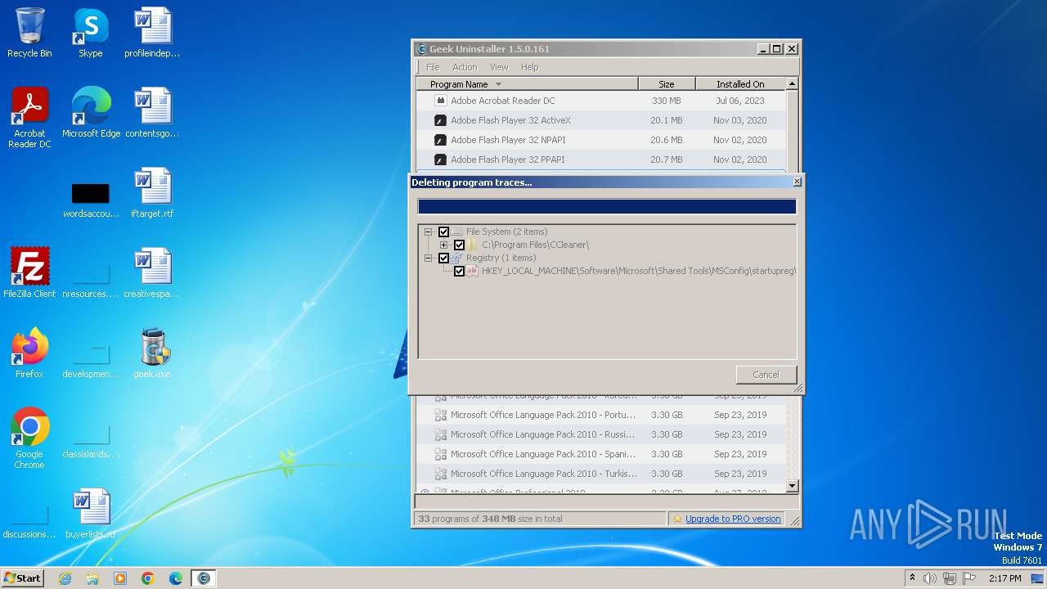The width and height of the screenshot is (1047, 589).
Task: Sort by the Installed On column header
Action: [740, 83]
